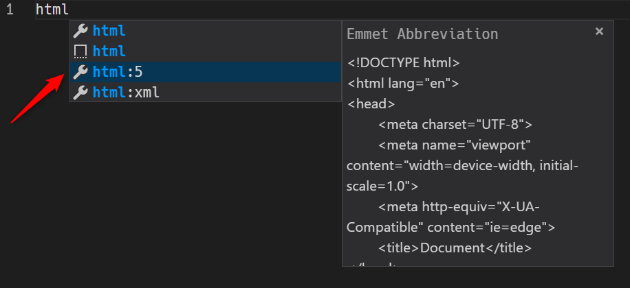Viewport: 630px width, 288px height.
Task: Click line number 1 in the gutter
Action: 10,10
